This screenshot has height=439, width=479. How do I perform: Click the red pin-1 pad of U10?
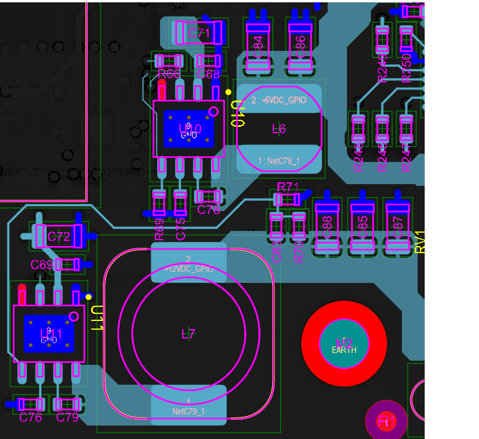(162, 89)
